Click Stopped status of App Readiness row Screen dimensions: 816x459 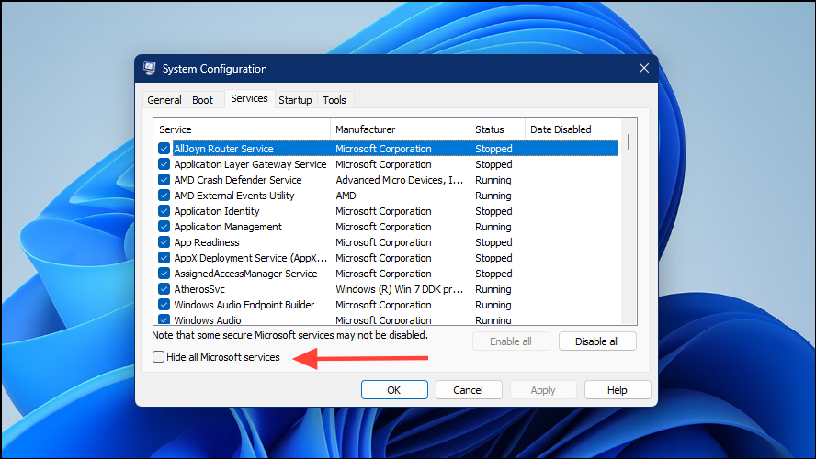pyautogui.click(x=493, y=242)
